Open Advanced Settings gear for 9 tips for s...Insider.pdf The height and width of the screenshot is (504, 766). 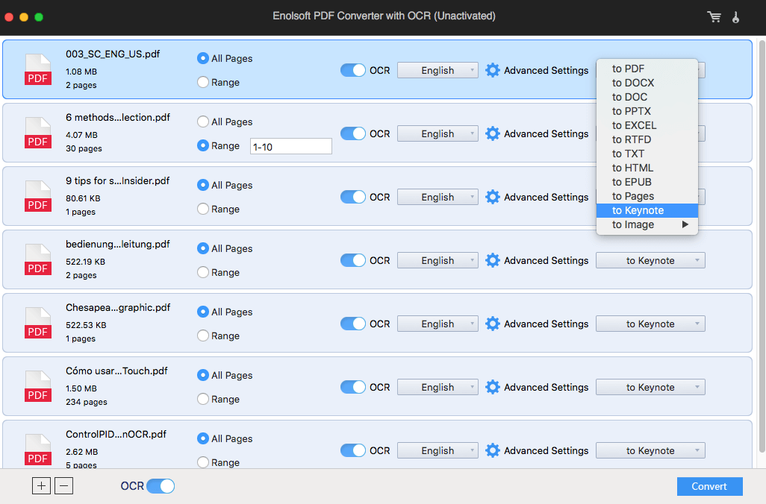(x=493, y=197)
